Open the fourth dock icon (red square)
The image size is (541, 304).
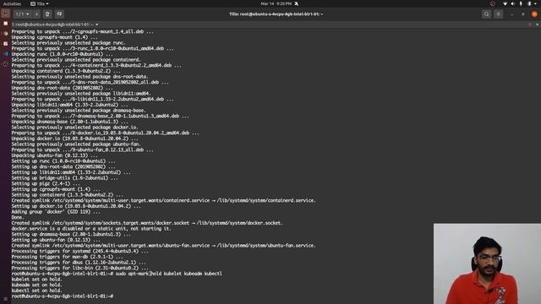coord(6,44)
